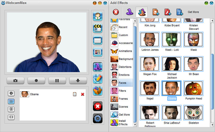215x132 pixels.
Task: Apply the Skeleton face effect
Action: point(193,113)
